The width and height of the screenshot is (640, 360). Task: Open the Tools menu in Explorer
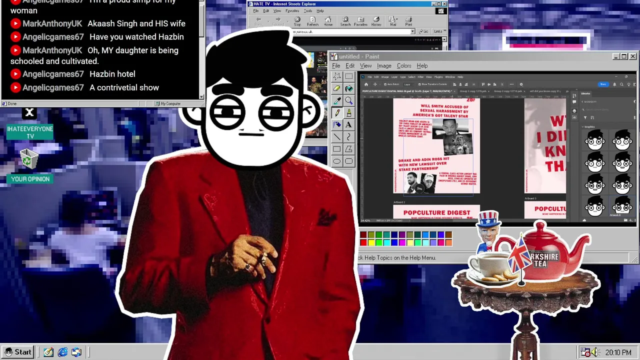pyautogui.click(x=308, y=11)
